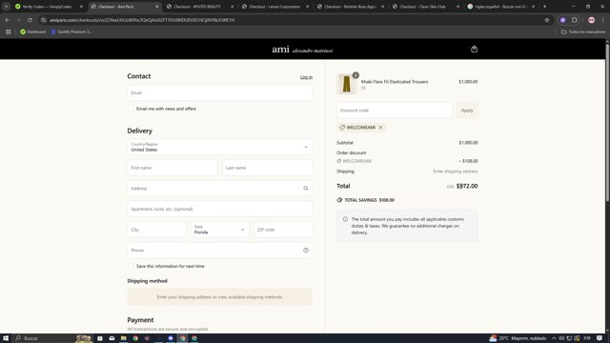Close the Verify Codes SimplyCodes tab

coord(81,7)
